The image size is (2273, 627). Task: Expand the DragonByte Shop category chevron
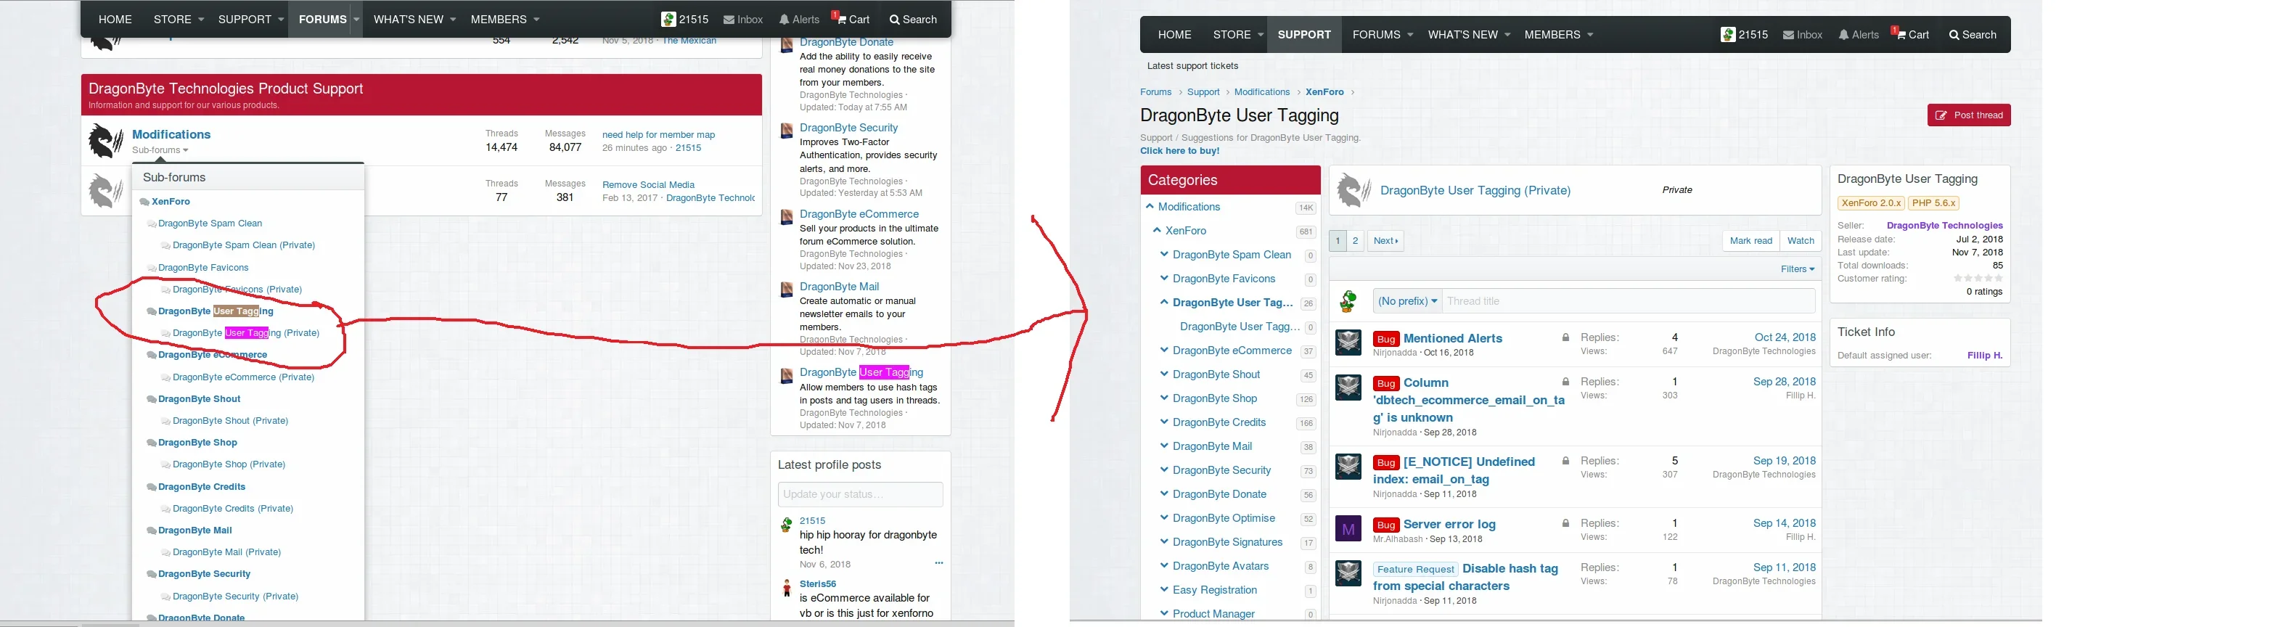1164,398
